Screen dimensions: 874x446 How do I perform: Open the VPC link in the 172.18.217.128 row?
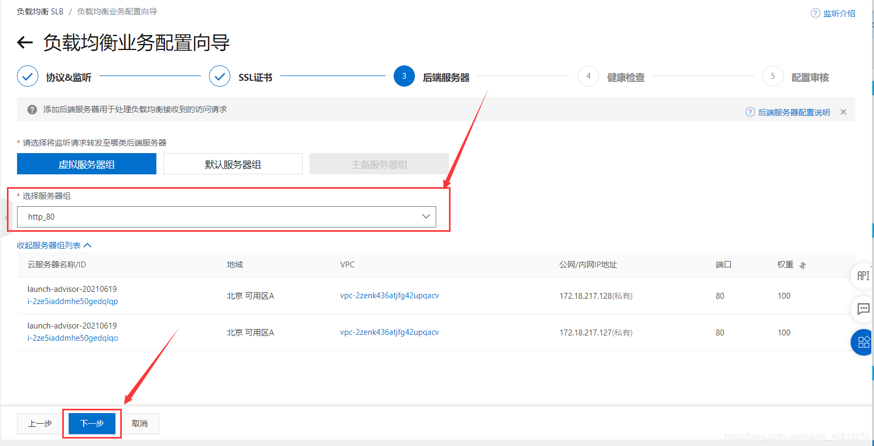pos(389,296)
